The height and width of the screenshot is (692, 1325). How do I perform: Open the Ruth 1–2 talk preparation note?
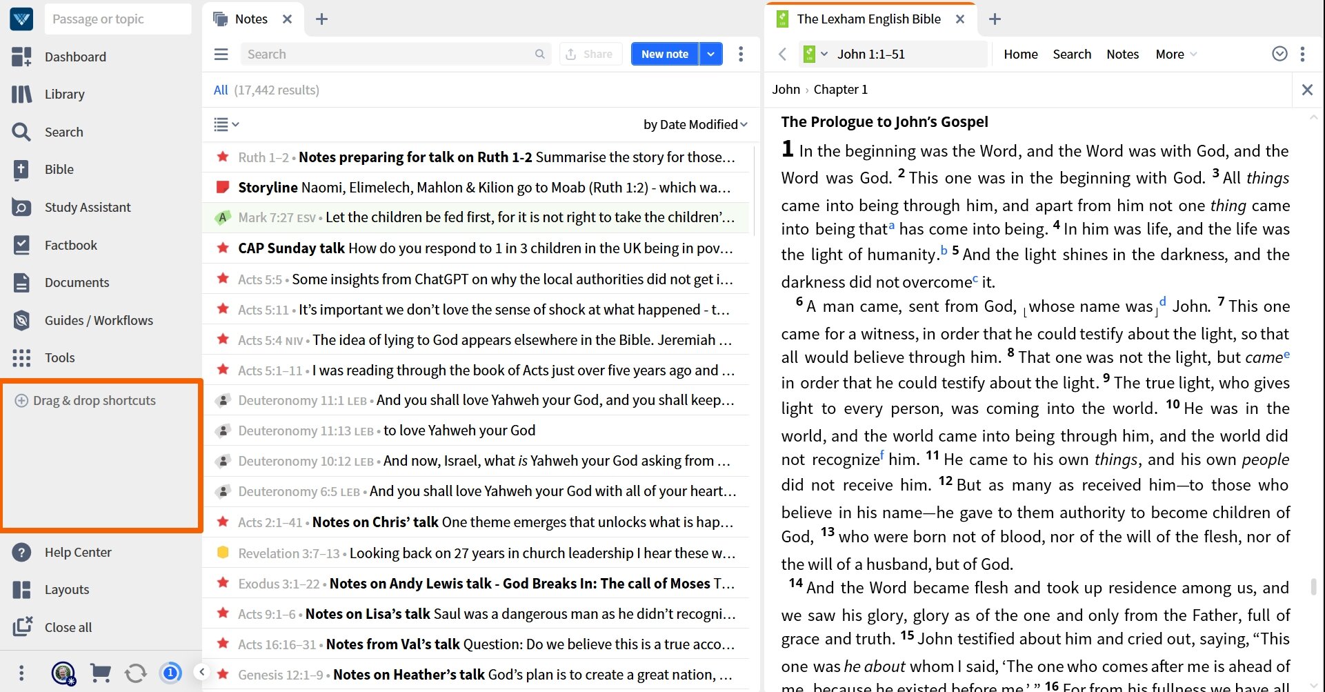(x=476, y=157)
